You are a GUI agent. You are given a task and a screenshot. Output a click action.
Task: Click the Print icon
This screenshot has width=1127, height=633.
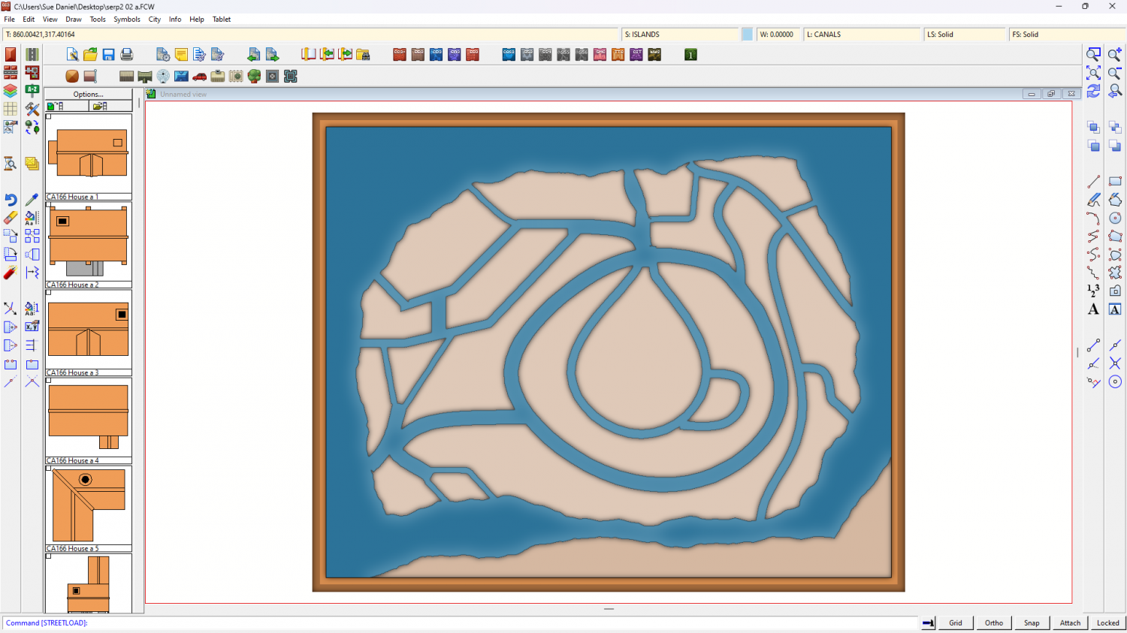click(126, 55)
